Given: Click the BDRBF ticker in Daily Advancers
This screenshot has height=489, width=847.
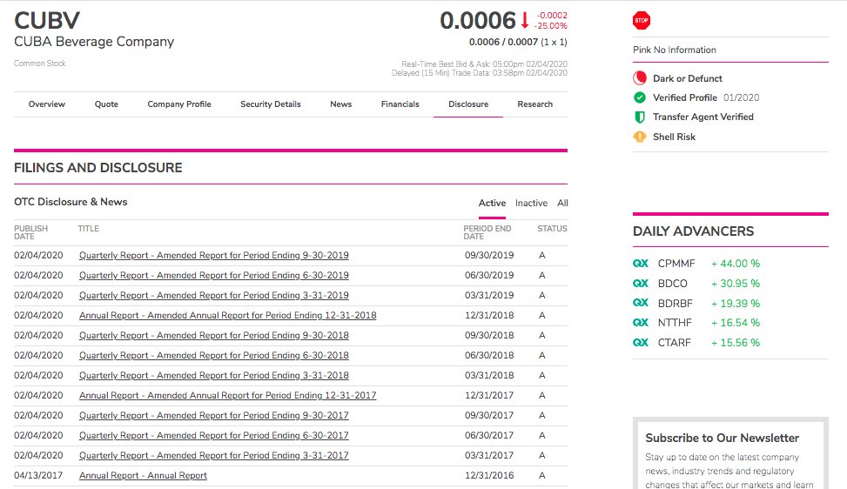Looking at the screenshot, I should [x=676, y=304].
